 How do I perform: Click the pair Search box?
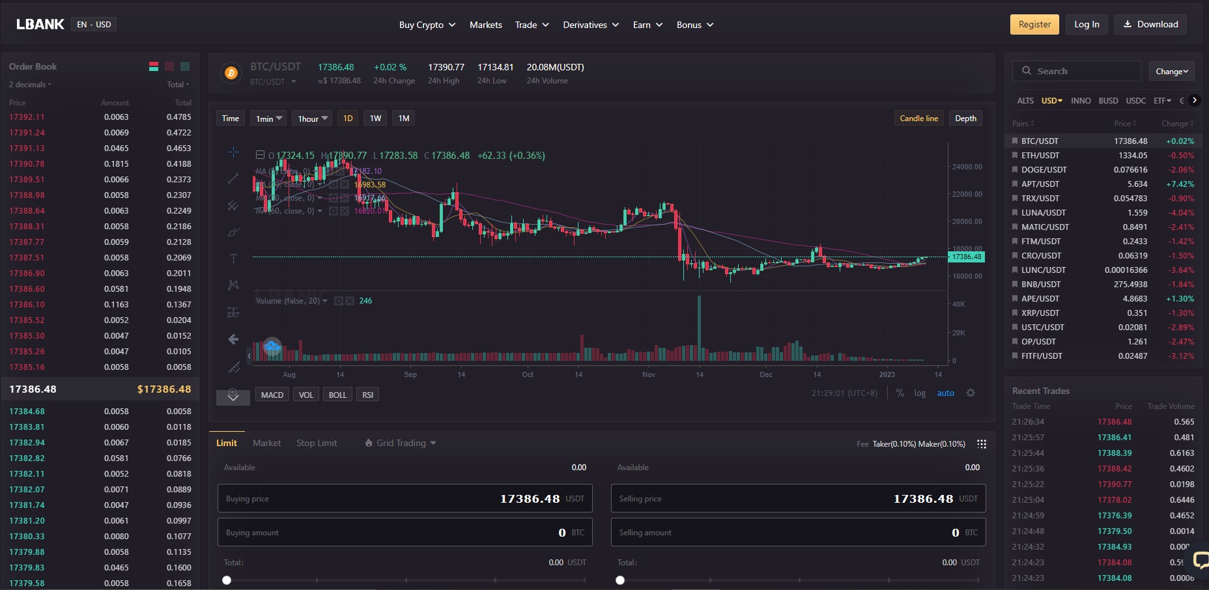tap(1077, 71)
